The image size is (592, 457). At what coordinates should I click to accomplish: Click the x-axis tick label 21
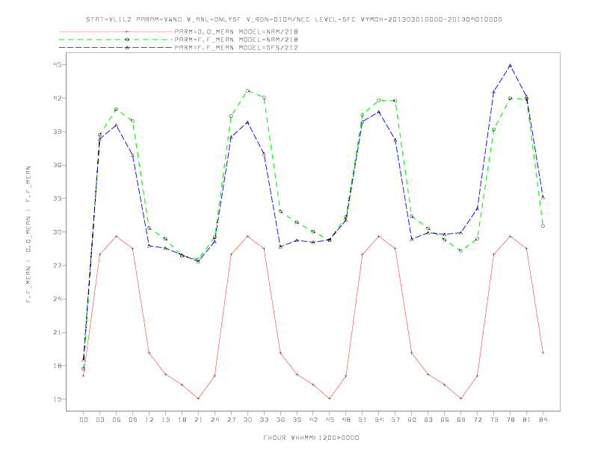[198, 420]
